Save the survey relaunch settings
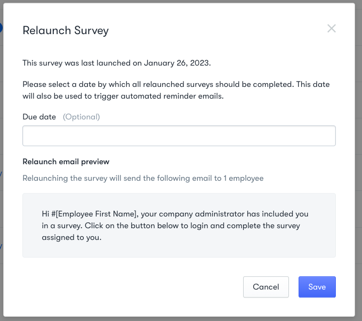 [317, 286]
